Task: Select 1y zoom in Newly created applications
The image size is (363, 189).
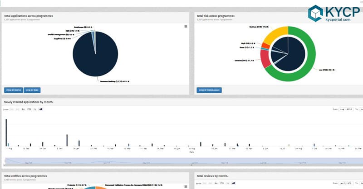Action: click(x=35, y=109)
